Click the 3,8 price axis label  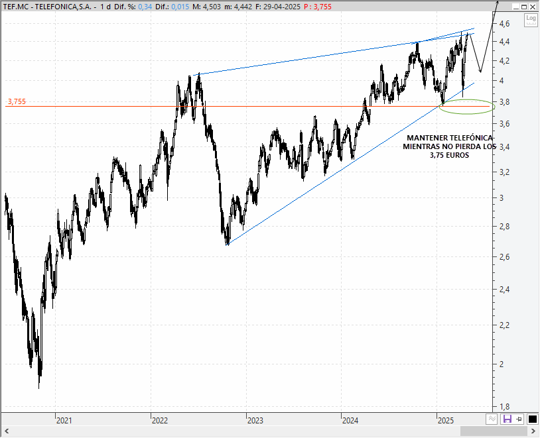(x=505, y=102)
